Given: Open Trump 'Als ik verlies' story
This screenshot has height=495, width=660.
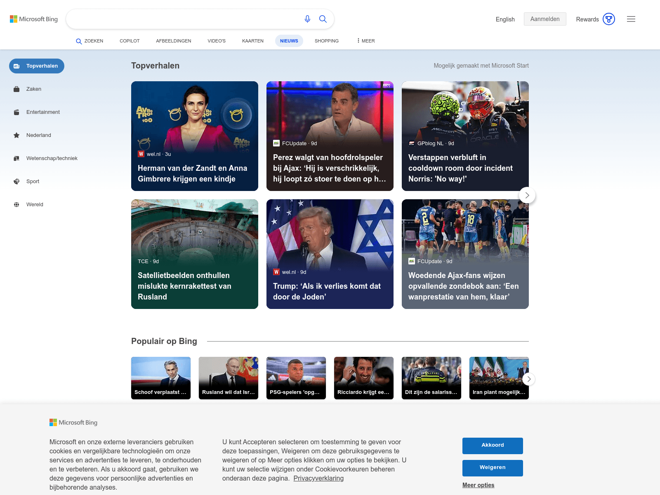Looking at the screenshot, I should [x=330, y=254].
